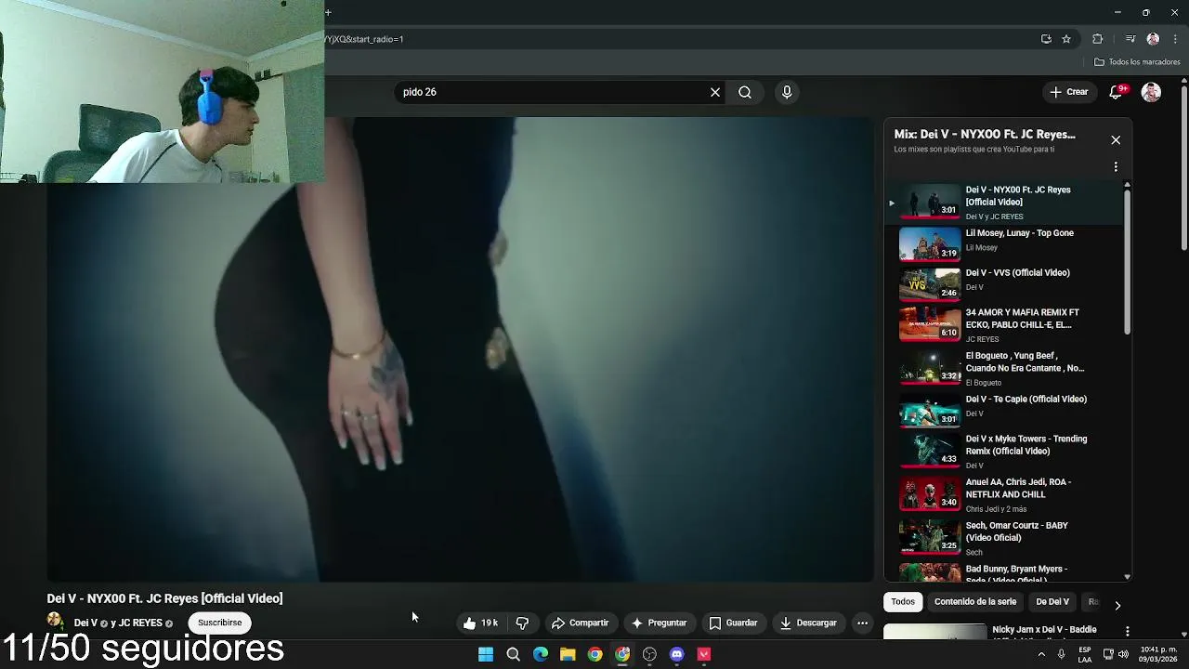Bookmark this page with the star icon

[x=1066, y=39]
